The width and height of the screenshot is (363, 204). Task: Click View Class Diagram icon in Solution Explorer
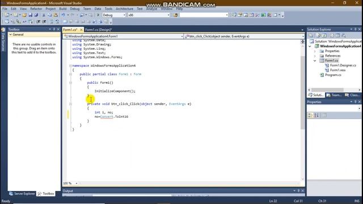344,36
